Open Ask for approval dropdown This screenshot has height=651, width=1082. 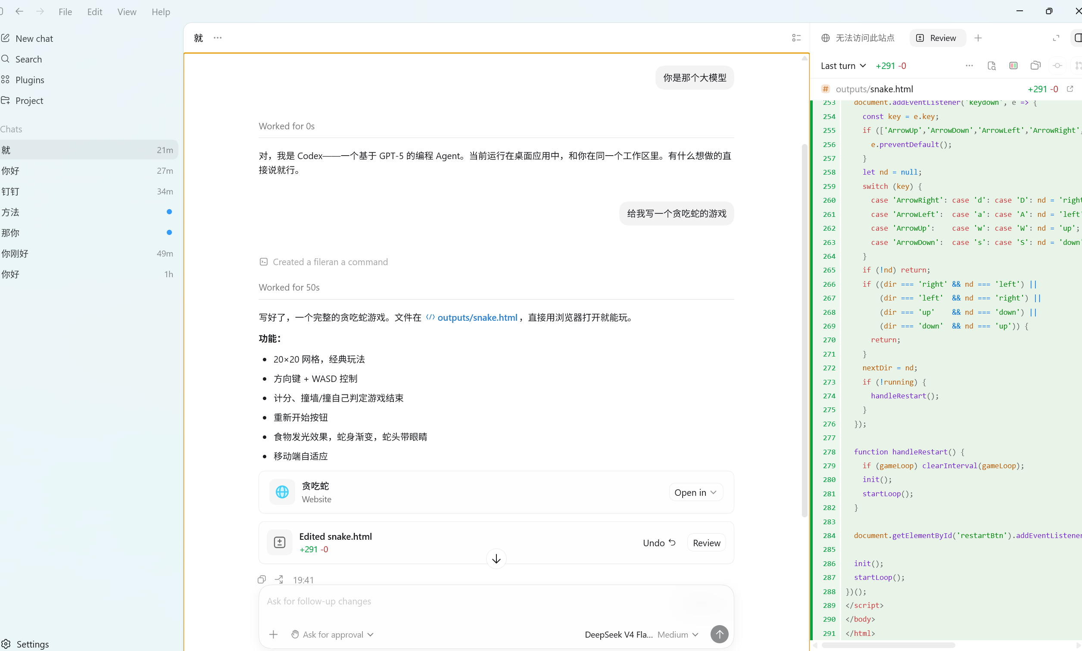point(332,634)
